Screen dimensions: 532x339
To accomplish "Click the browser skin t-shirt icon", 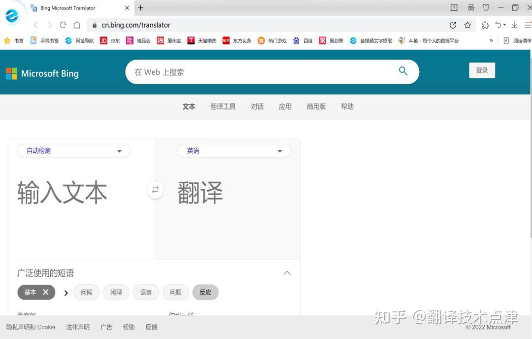I will point(486,7).
